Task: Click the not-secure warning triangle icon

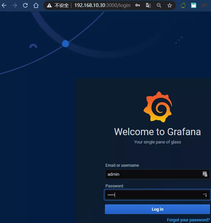Action: point(49,6)
